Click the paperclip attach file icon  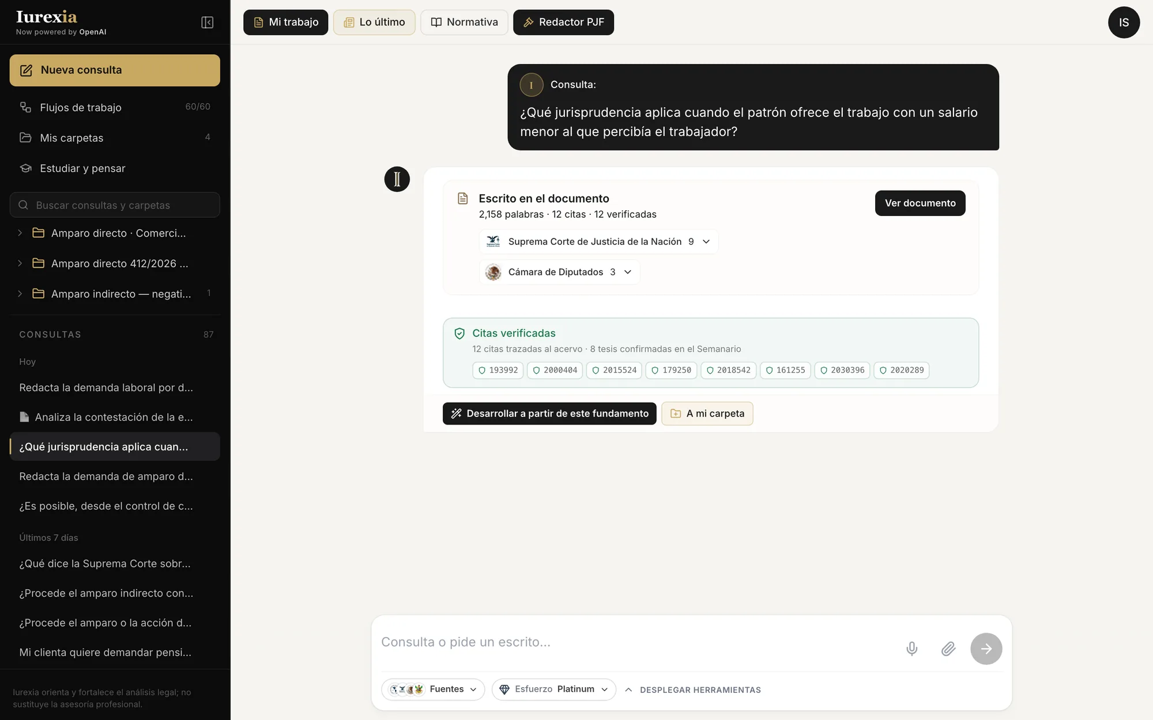point(948,649)
